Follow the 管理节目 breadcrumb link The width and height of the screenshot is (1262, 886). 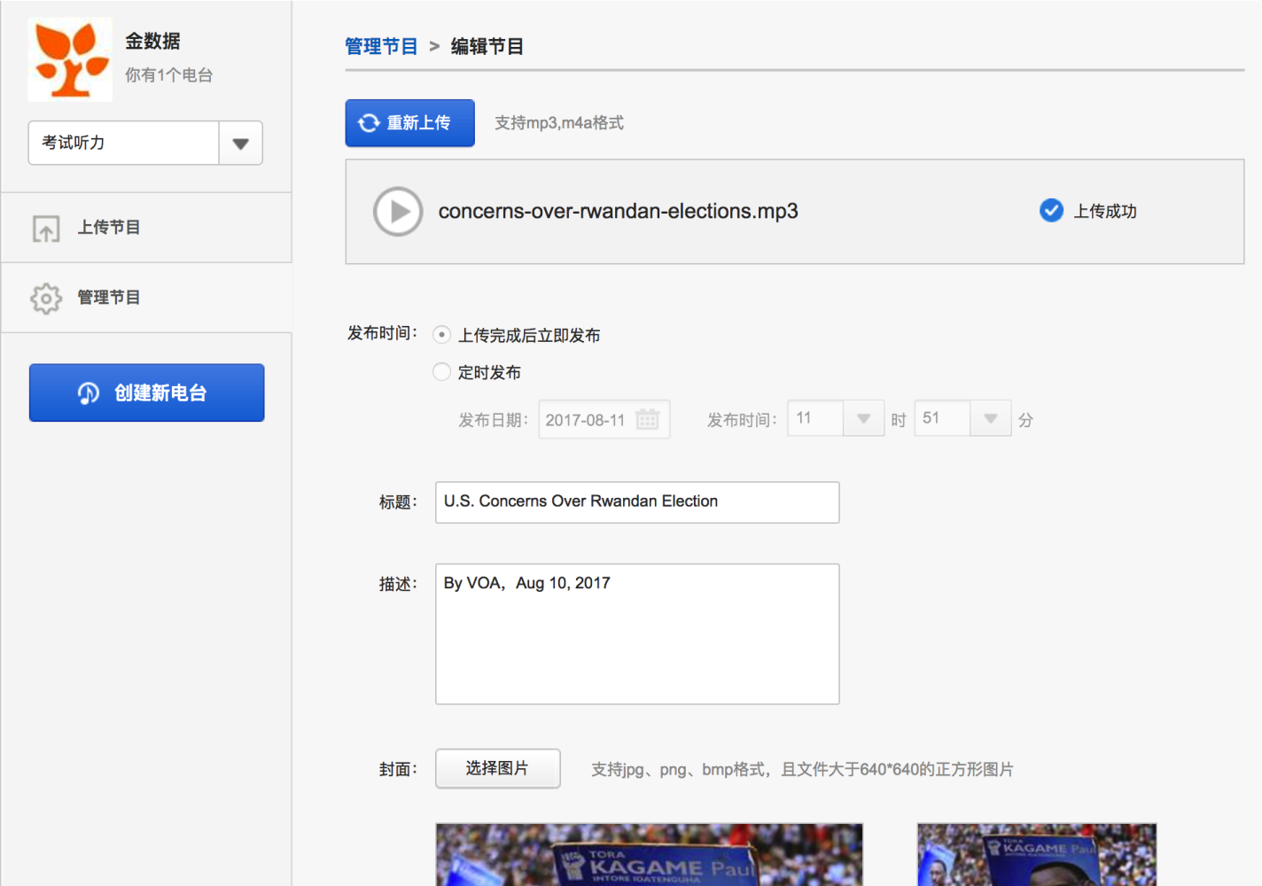pos(381,46)
